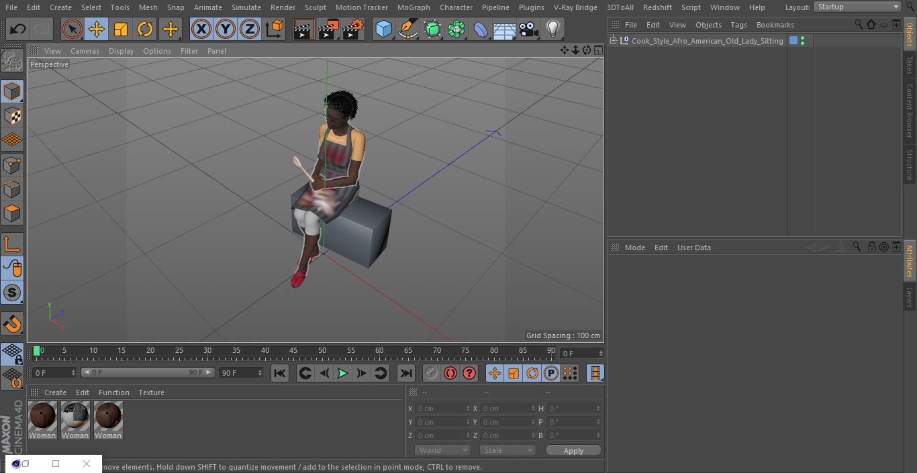The height and width of the screenshot is (473, 917).
Task: Click Render View clapperboard icon
Action: pos(304,29)
